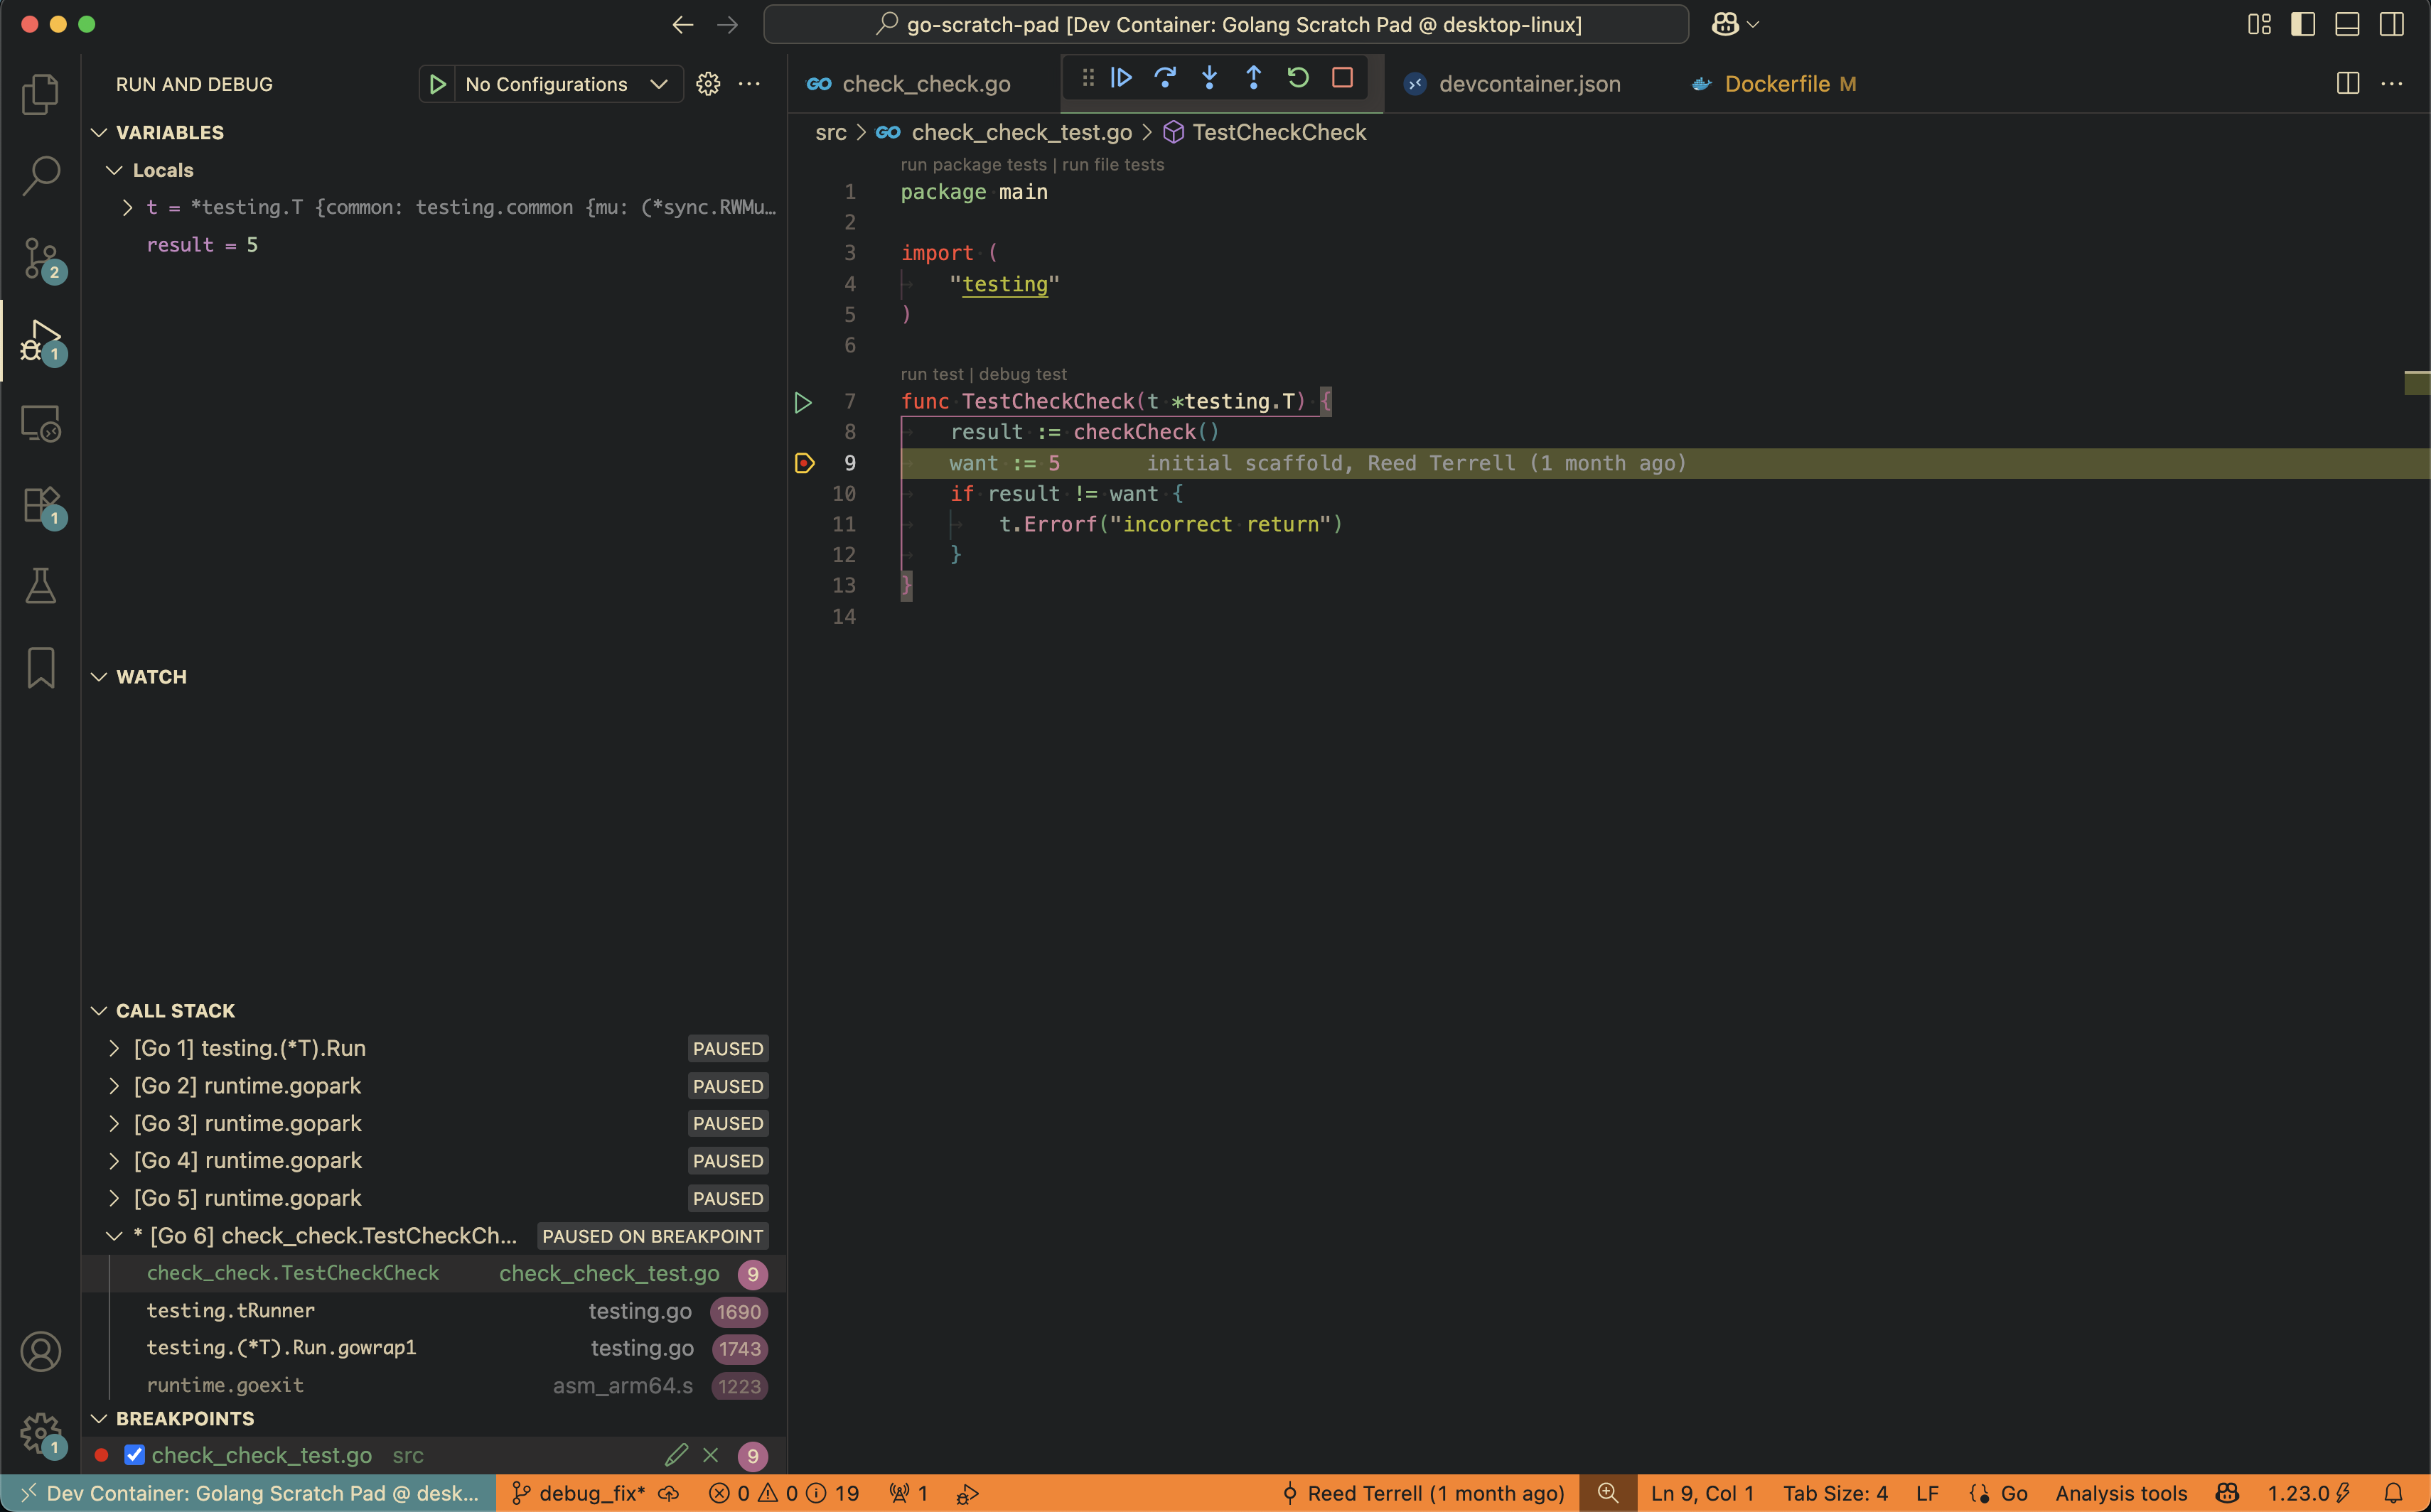Open Testing flask view

[x=40, y=586]
